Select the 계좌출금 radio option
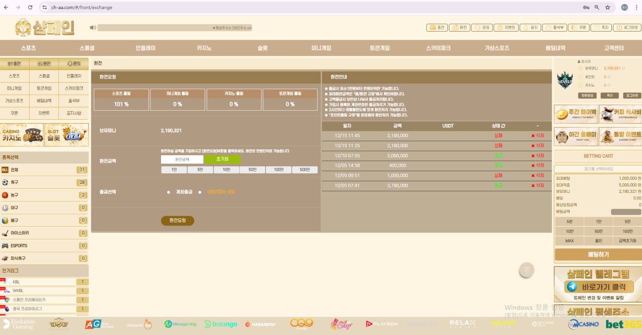 pyautogui.click(x=169, y=192)
